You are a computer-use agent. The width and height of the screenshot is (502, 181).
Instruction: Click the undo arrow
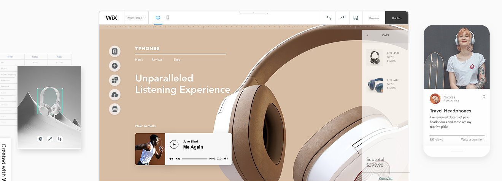point(329,18)
